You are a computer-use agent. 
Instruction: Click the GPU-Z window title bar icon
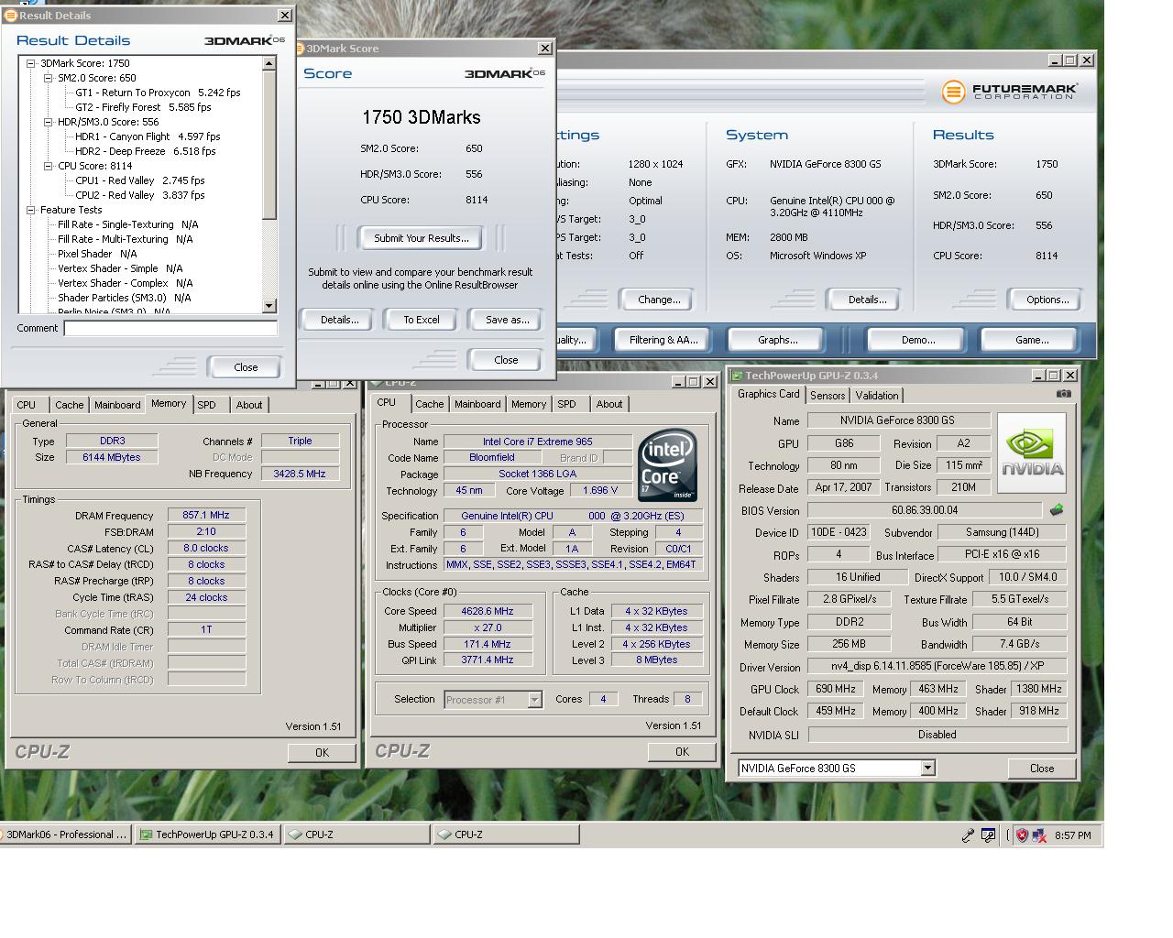737,376
